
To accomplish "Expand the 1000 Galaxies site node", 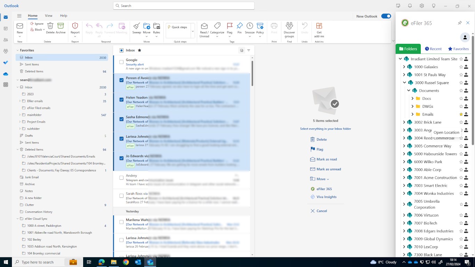I will (x=404, y=67).
